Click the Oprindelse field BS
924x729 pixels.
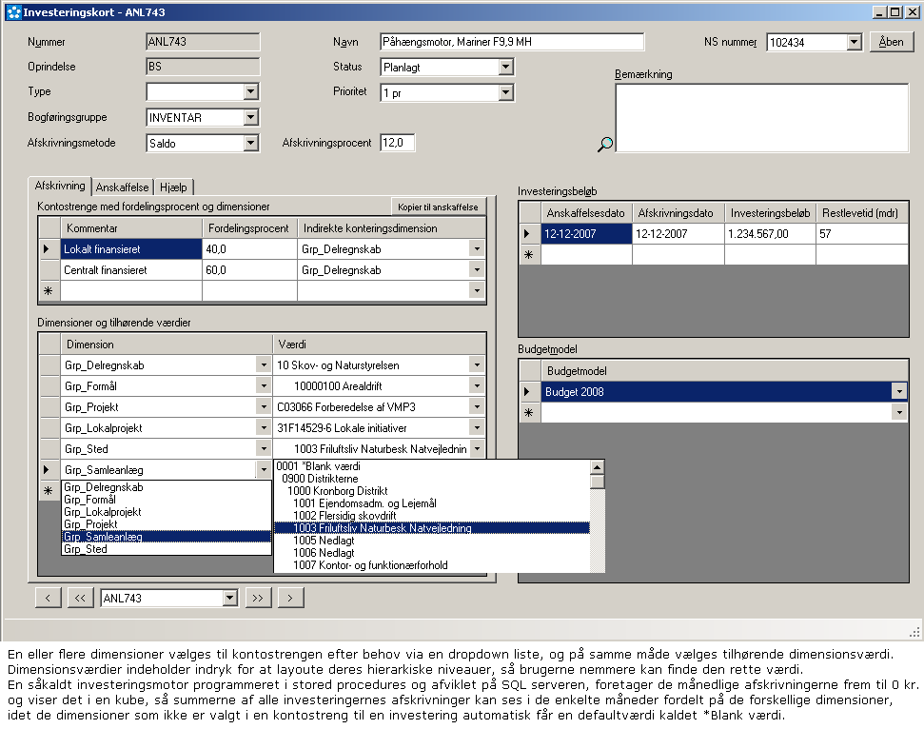(x=203, y=67)
